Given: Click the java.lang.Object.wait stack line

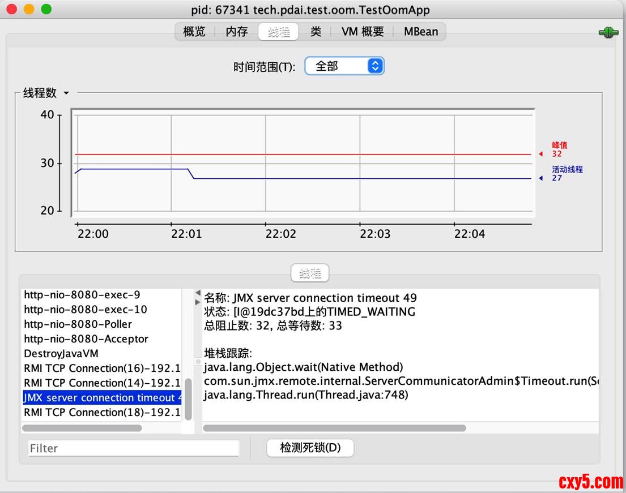Looking at the screenshot, I should [304, 367].
